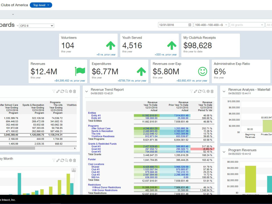The image size is (272, 204).
Task: Click the magnifier on Revenue Trend Report
Action: pyautogui.click(x=204, y=91)
